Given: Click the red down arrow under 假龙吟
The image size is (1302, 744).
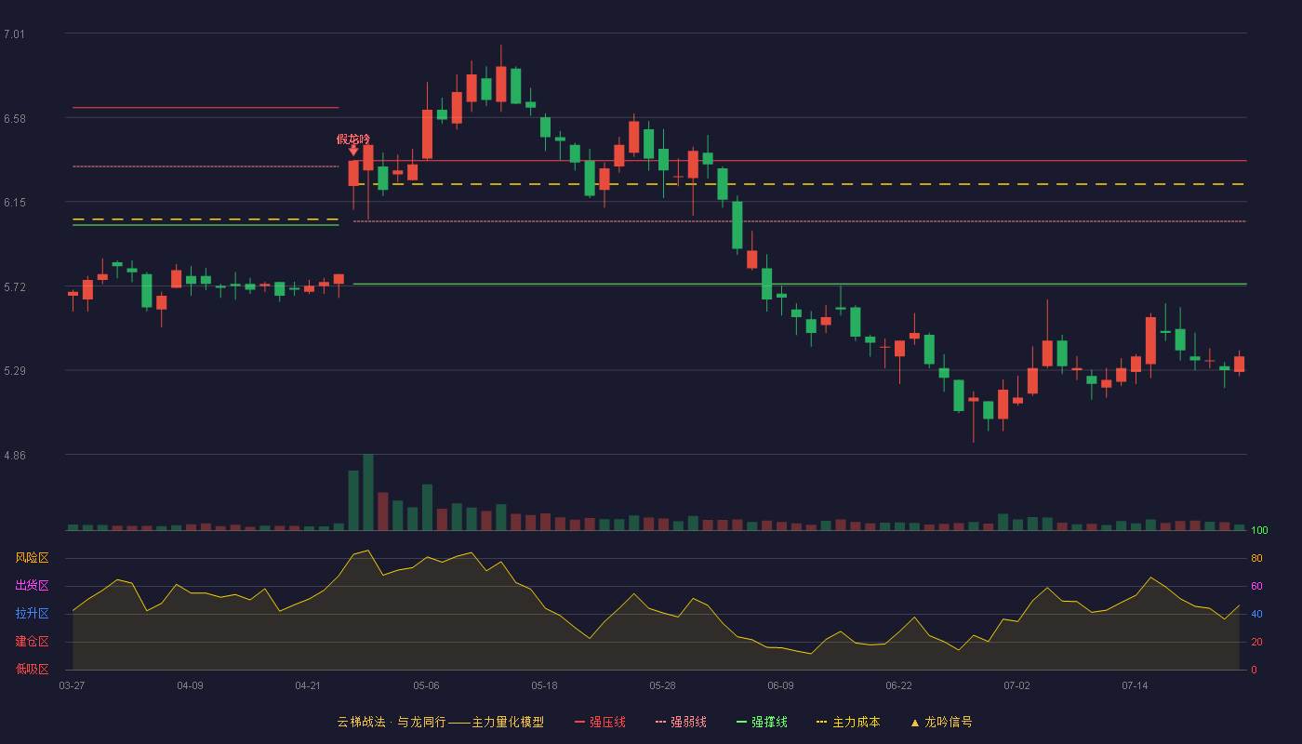Looking at the screenshot, I should click(x=353, y=150).
